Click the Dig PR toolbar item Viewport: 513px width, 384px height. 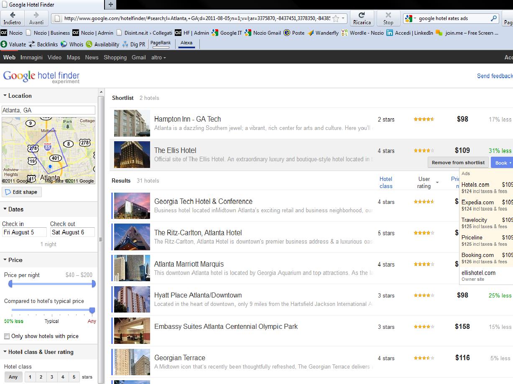click(133, 44)
